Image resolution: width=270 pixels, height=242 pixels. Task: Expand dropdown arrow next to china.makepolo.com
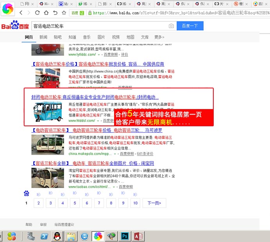(x=115, y=154)
